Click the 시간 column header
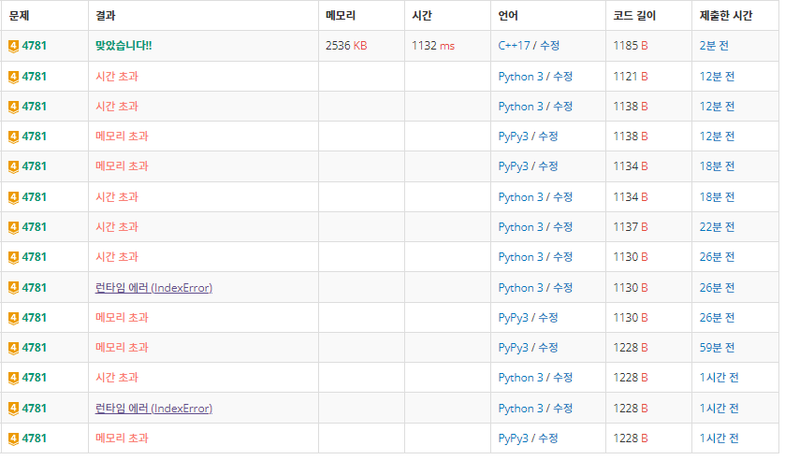The width and height of the screenshot is (785, 460). click(422, 16)
